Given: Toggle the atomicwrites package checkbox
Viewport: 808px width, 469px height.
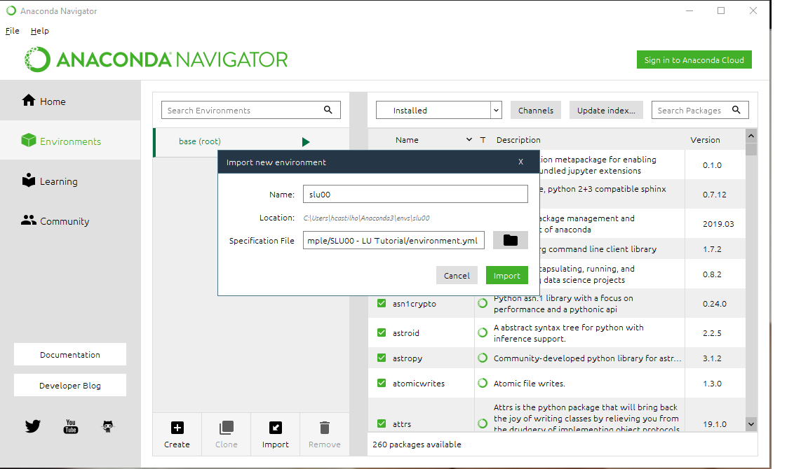Looking at the screenshot, I should [x=382, y=383].
